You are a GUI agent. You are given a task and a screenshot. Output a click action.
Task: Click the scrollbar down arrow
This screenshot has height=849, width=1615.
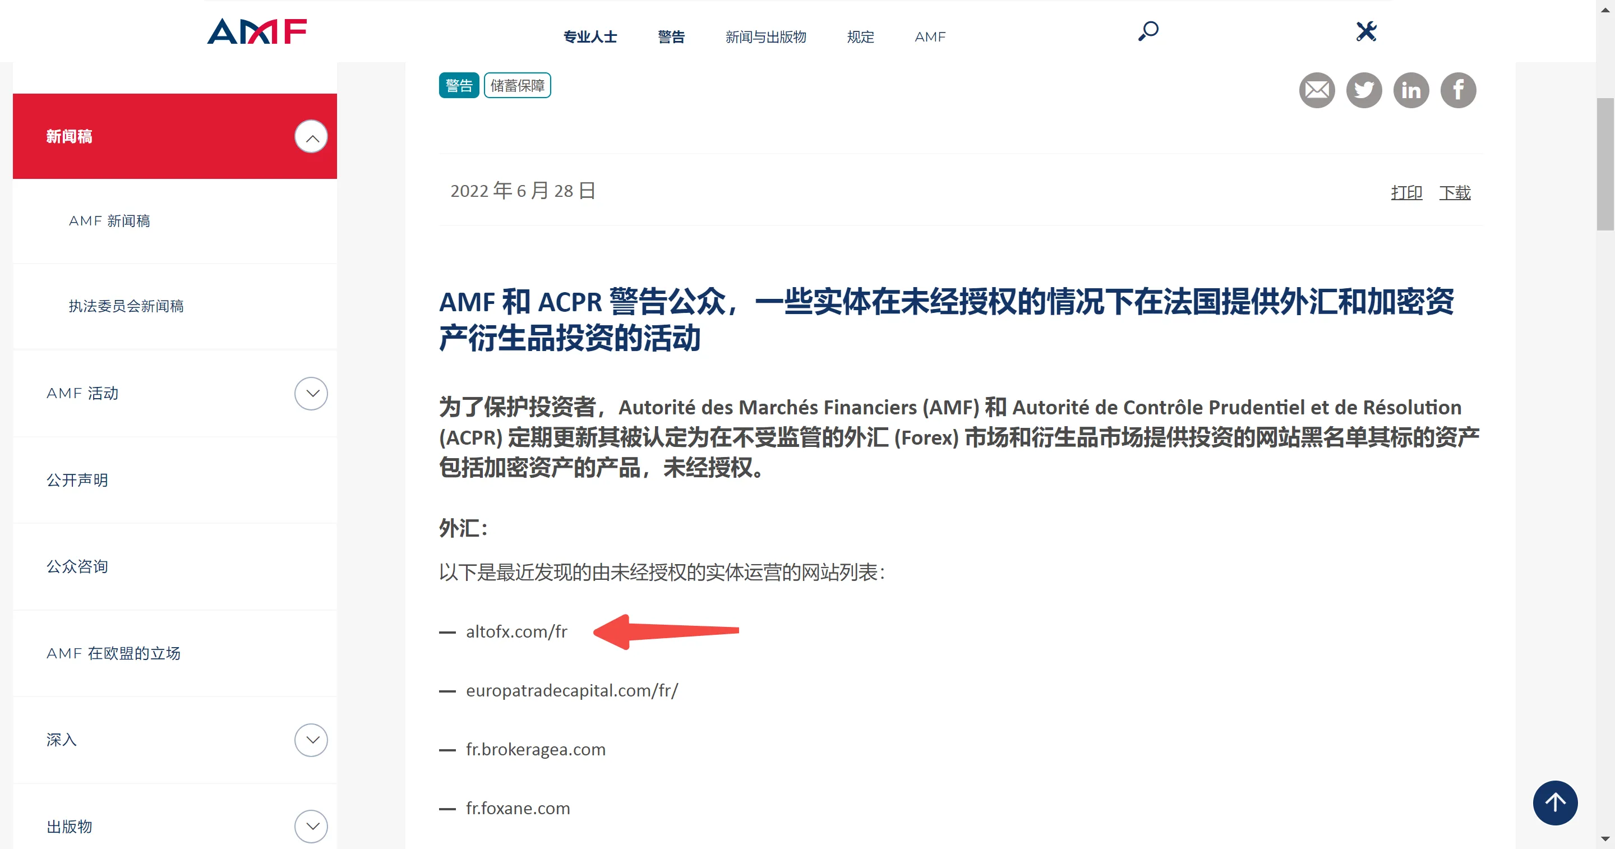click(1605, 839)
